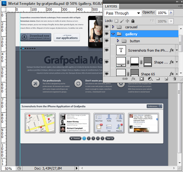
Task: Open the Pass Through blend mode dropdown
Action: (123, 13)
